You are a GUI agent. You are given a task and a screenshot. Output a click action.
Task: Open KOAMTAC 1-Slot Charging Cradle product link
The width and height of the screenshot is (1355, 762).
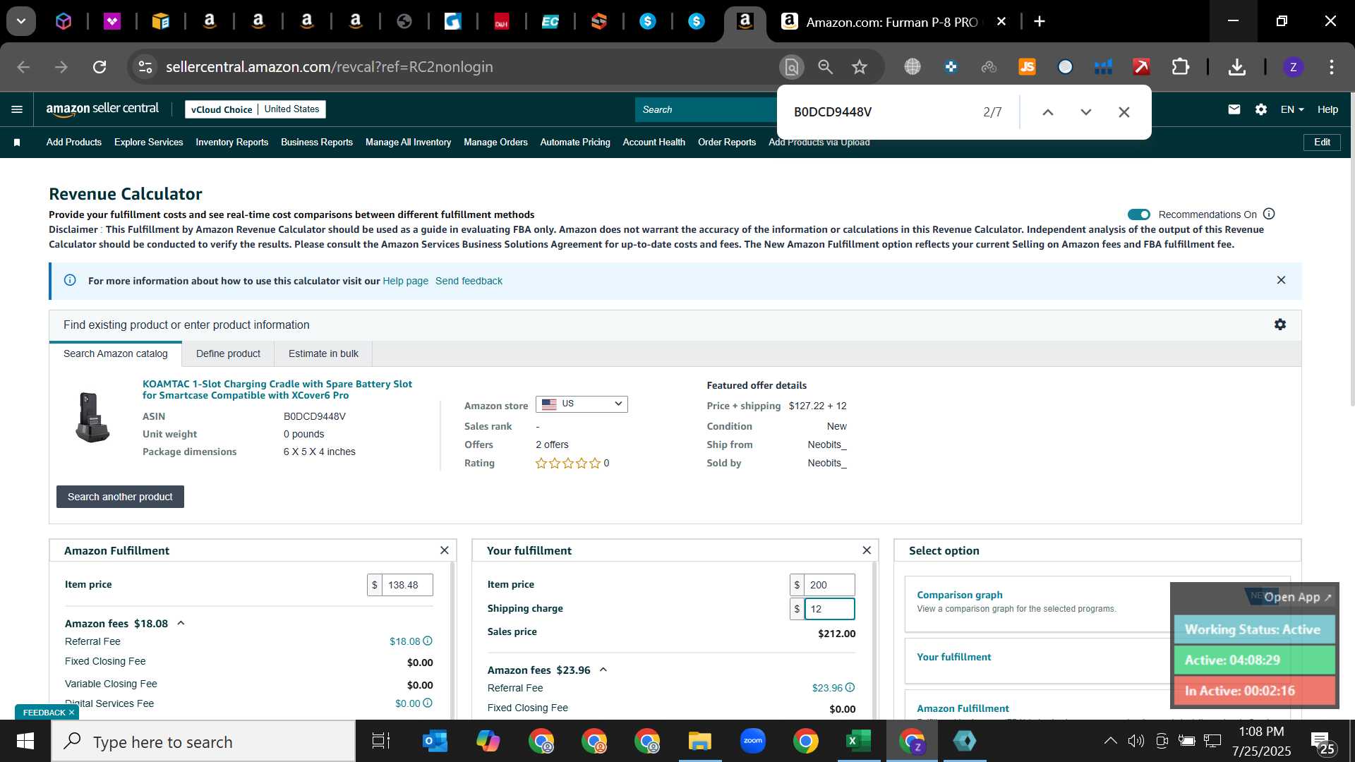coord(277,389)
